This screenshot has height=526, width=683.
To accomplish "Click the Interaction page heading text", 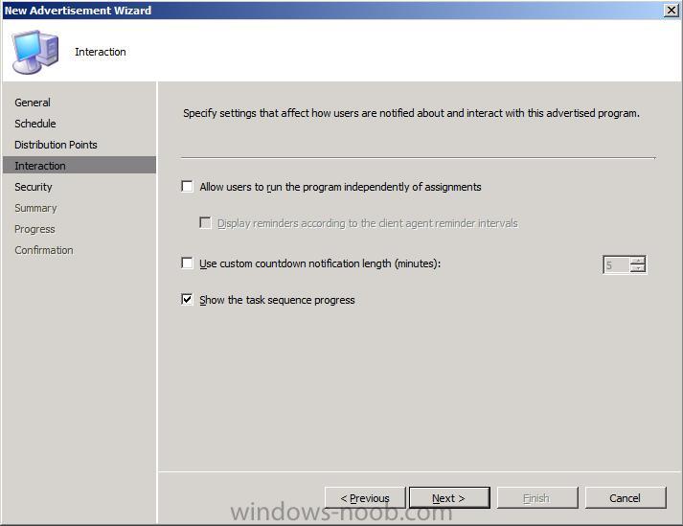I will click(x=101, y=52).
